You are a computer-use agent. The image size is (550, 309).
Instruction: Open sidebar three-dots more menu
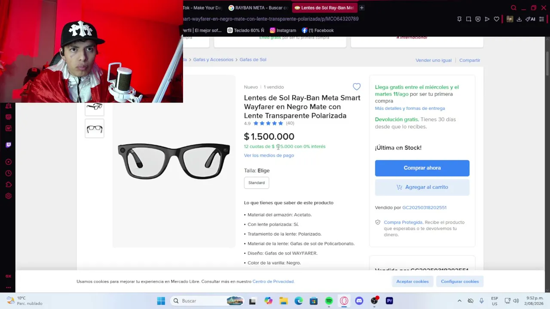pos(8,288)
